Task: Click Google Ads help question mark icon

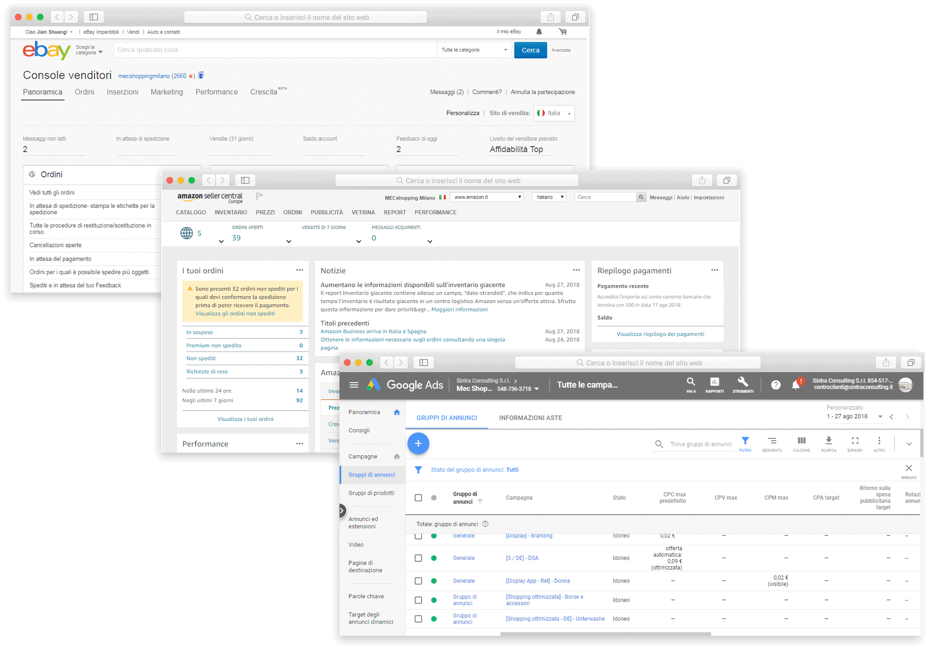Action: tap(776, 385)
